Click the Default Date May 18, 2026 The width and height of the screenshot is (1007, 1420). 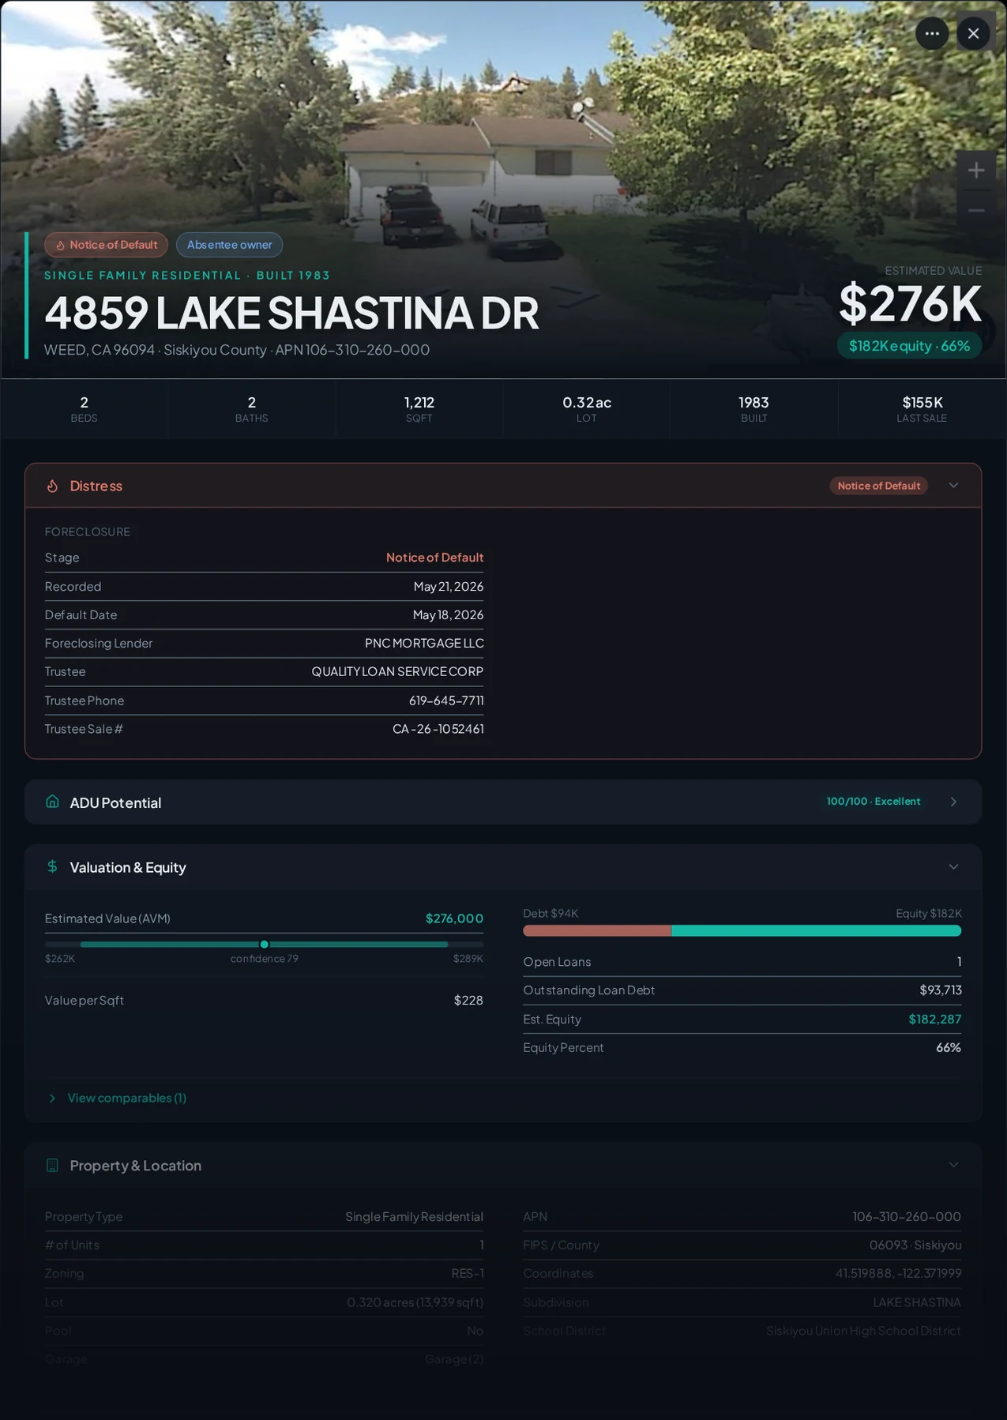[x=449, y=614]
